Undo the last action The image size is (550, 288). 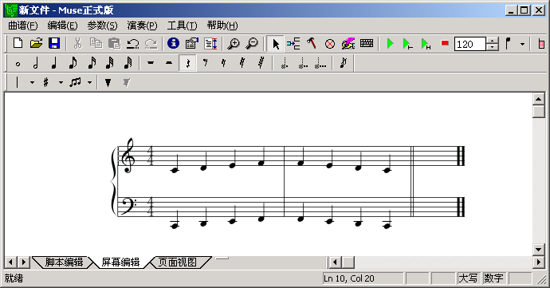click(x=132, y=44)
